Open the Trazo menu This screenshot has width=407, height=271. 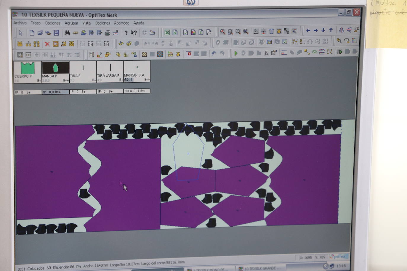pos(36,23)
